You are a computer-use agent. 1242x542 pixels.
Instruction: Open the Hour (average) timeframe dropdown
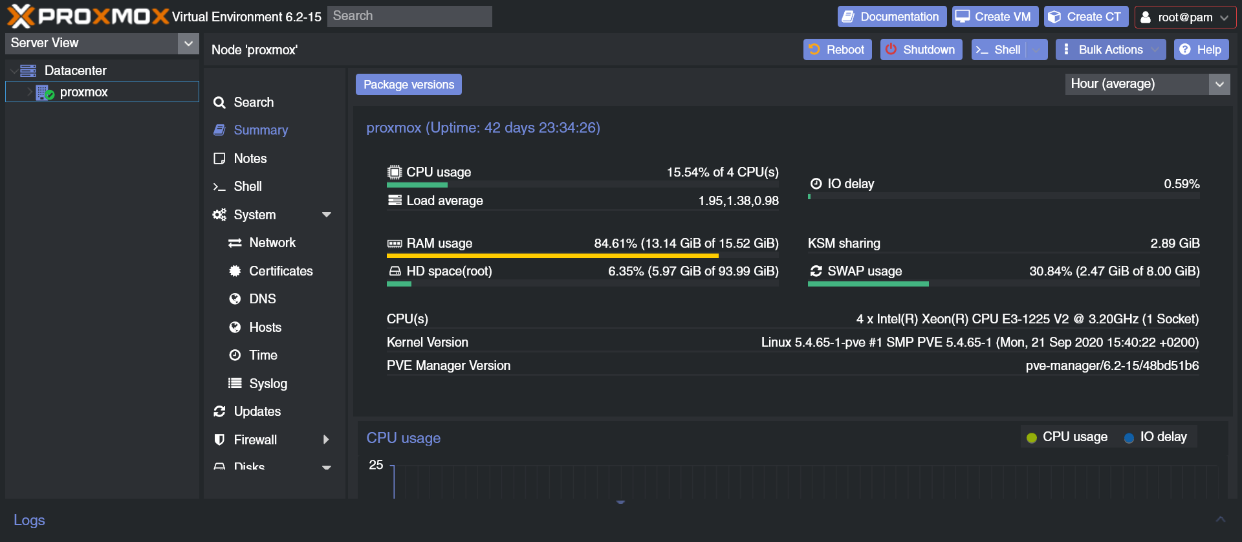click(1219, 84)
